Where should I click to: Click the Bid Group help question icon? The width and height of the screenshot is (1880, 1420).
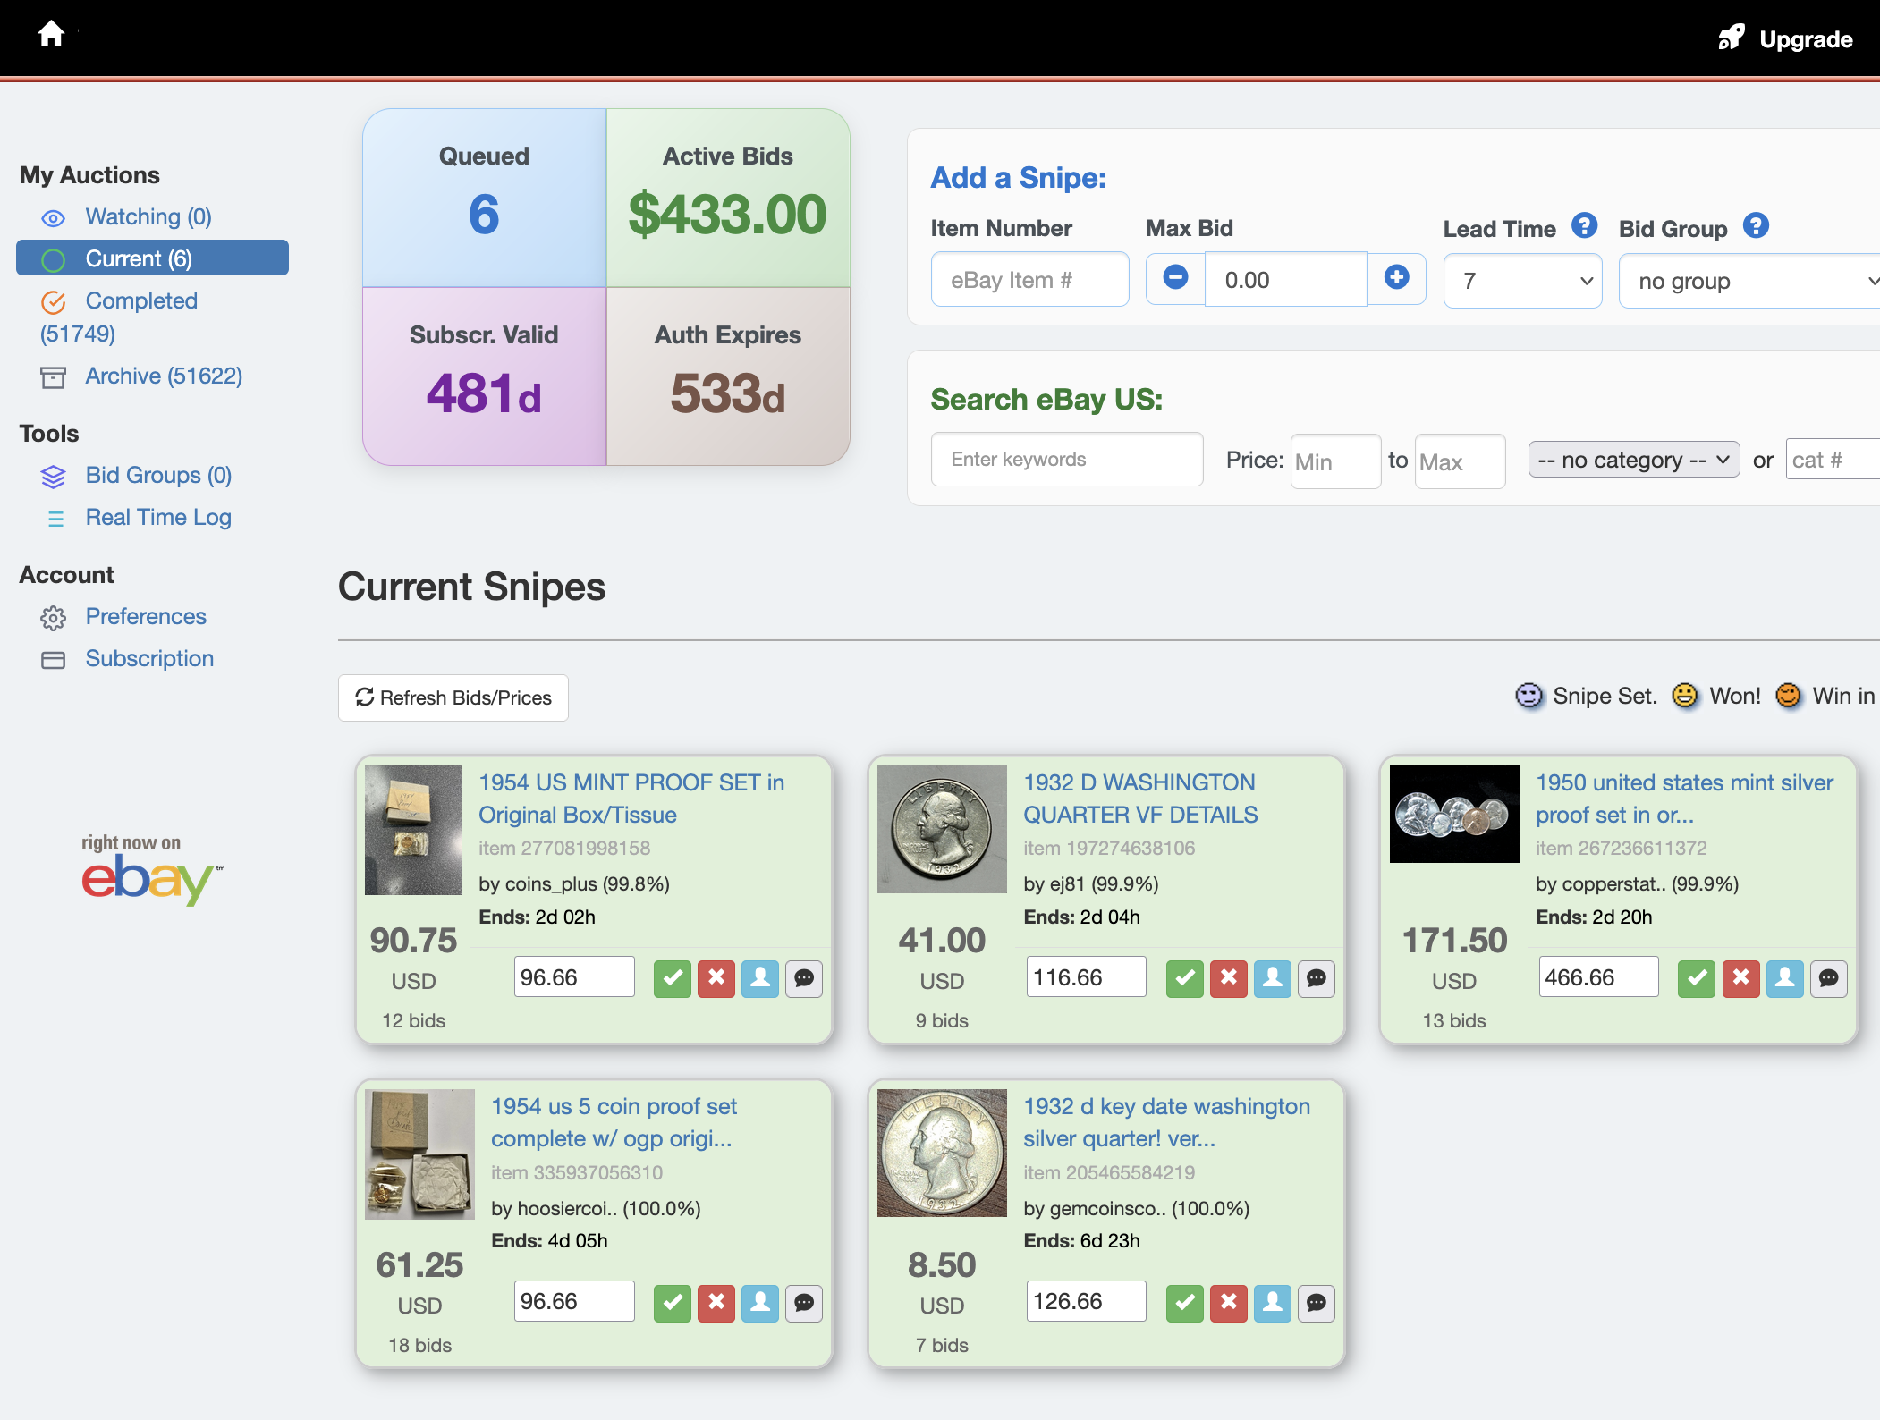click(1756, 226)
